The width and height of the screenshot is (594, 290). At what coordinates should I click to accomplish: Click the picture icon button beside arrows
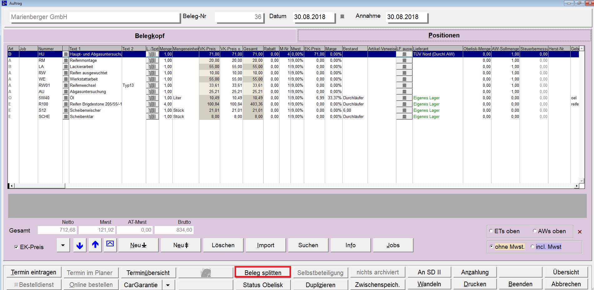(110, 245)
